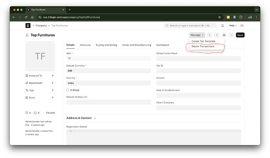
Task: Open a new browser tab
Action: point(70,10)
